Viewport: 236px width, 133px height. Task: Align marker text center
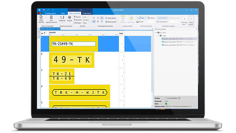pyautogui.click(x=98, y=18)
